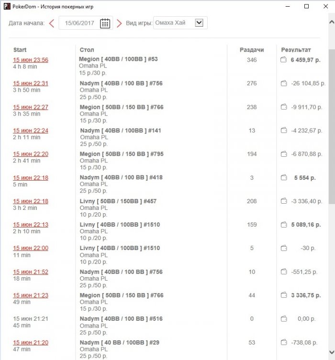335x360 pixels.
Task: Click wallet icon next to -9 911,70 р.
Action: (284, 107)
